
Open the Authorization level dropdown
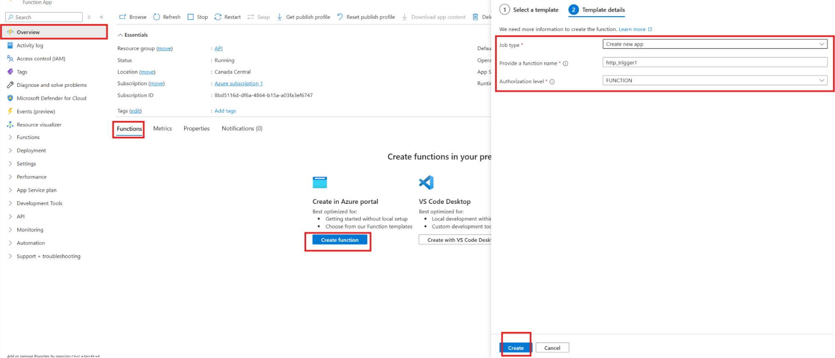[714, 81]
